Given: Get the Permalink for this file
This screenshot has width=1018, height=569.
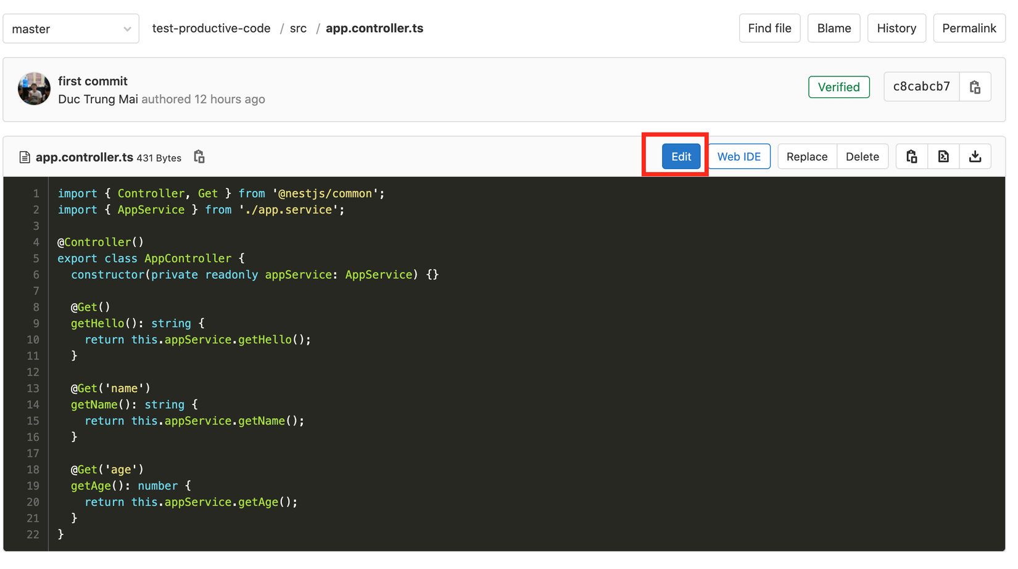Looking at the screenshot, I should click(x=969, y=28).
